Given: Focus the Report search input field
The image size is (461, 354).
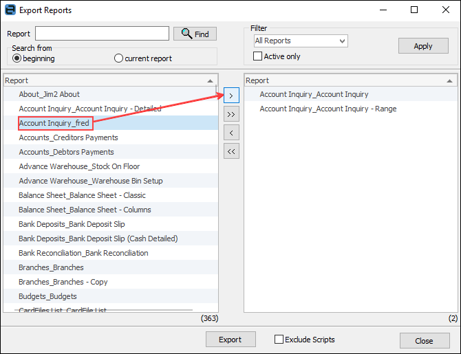Looking at the screenshot, I should tap(102, 34).
